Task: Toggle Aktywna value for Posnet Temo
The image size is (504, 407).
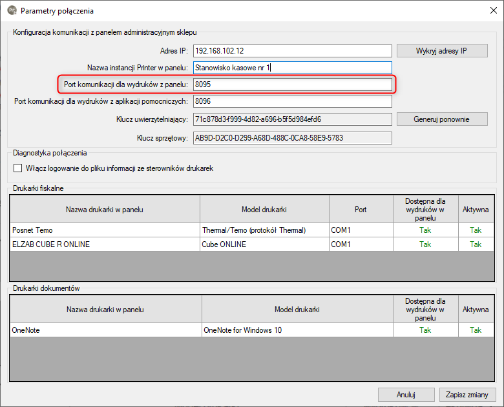Action: pyautogui.click(x=476, y=230)
